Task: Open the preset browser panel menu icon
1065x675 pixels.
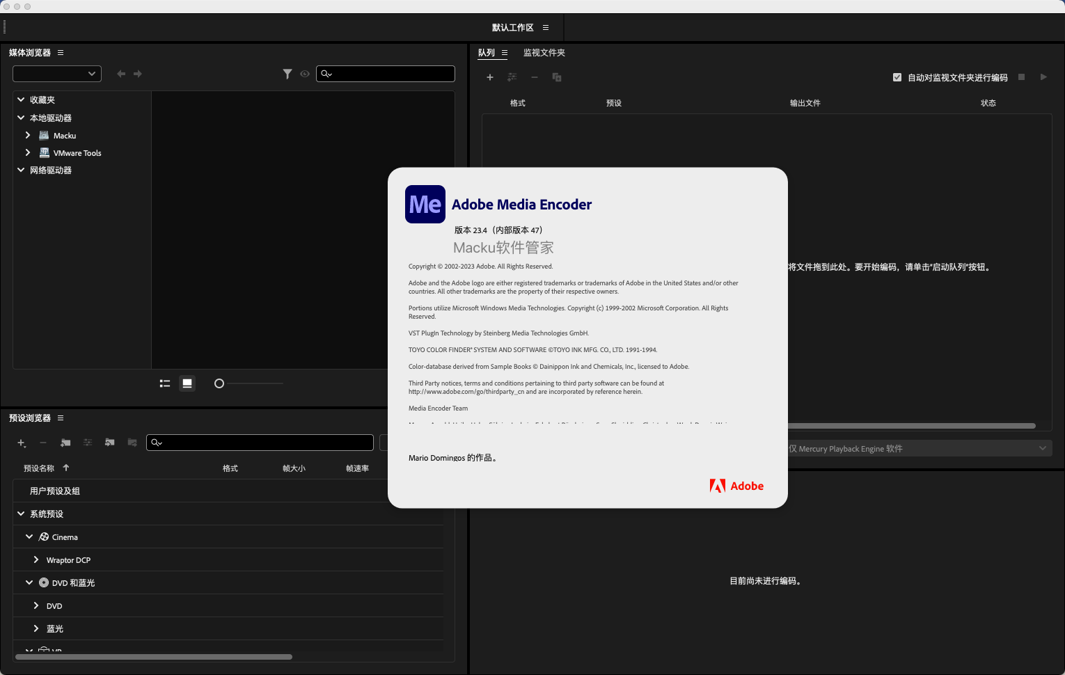Action: (61, 418)
